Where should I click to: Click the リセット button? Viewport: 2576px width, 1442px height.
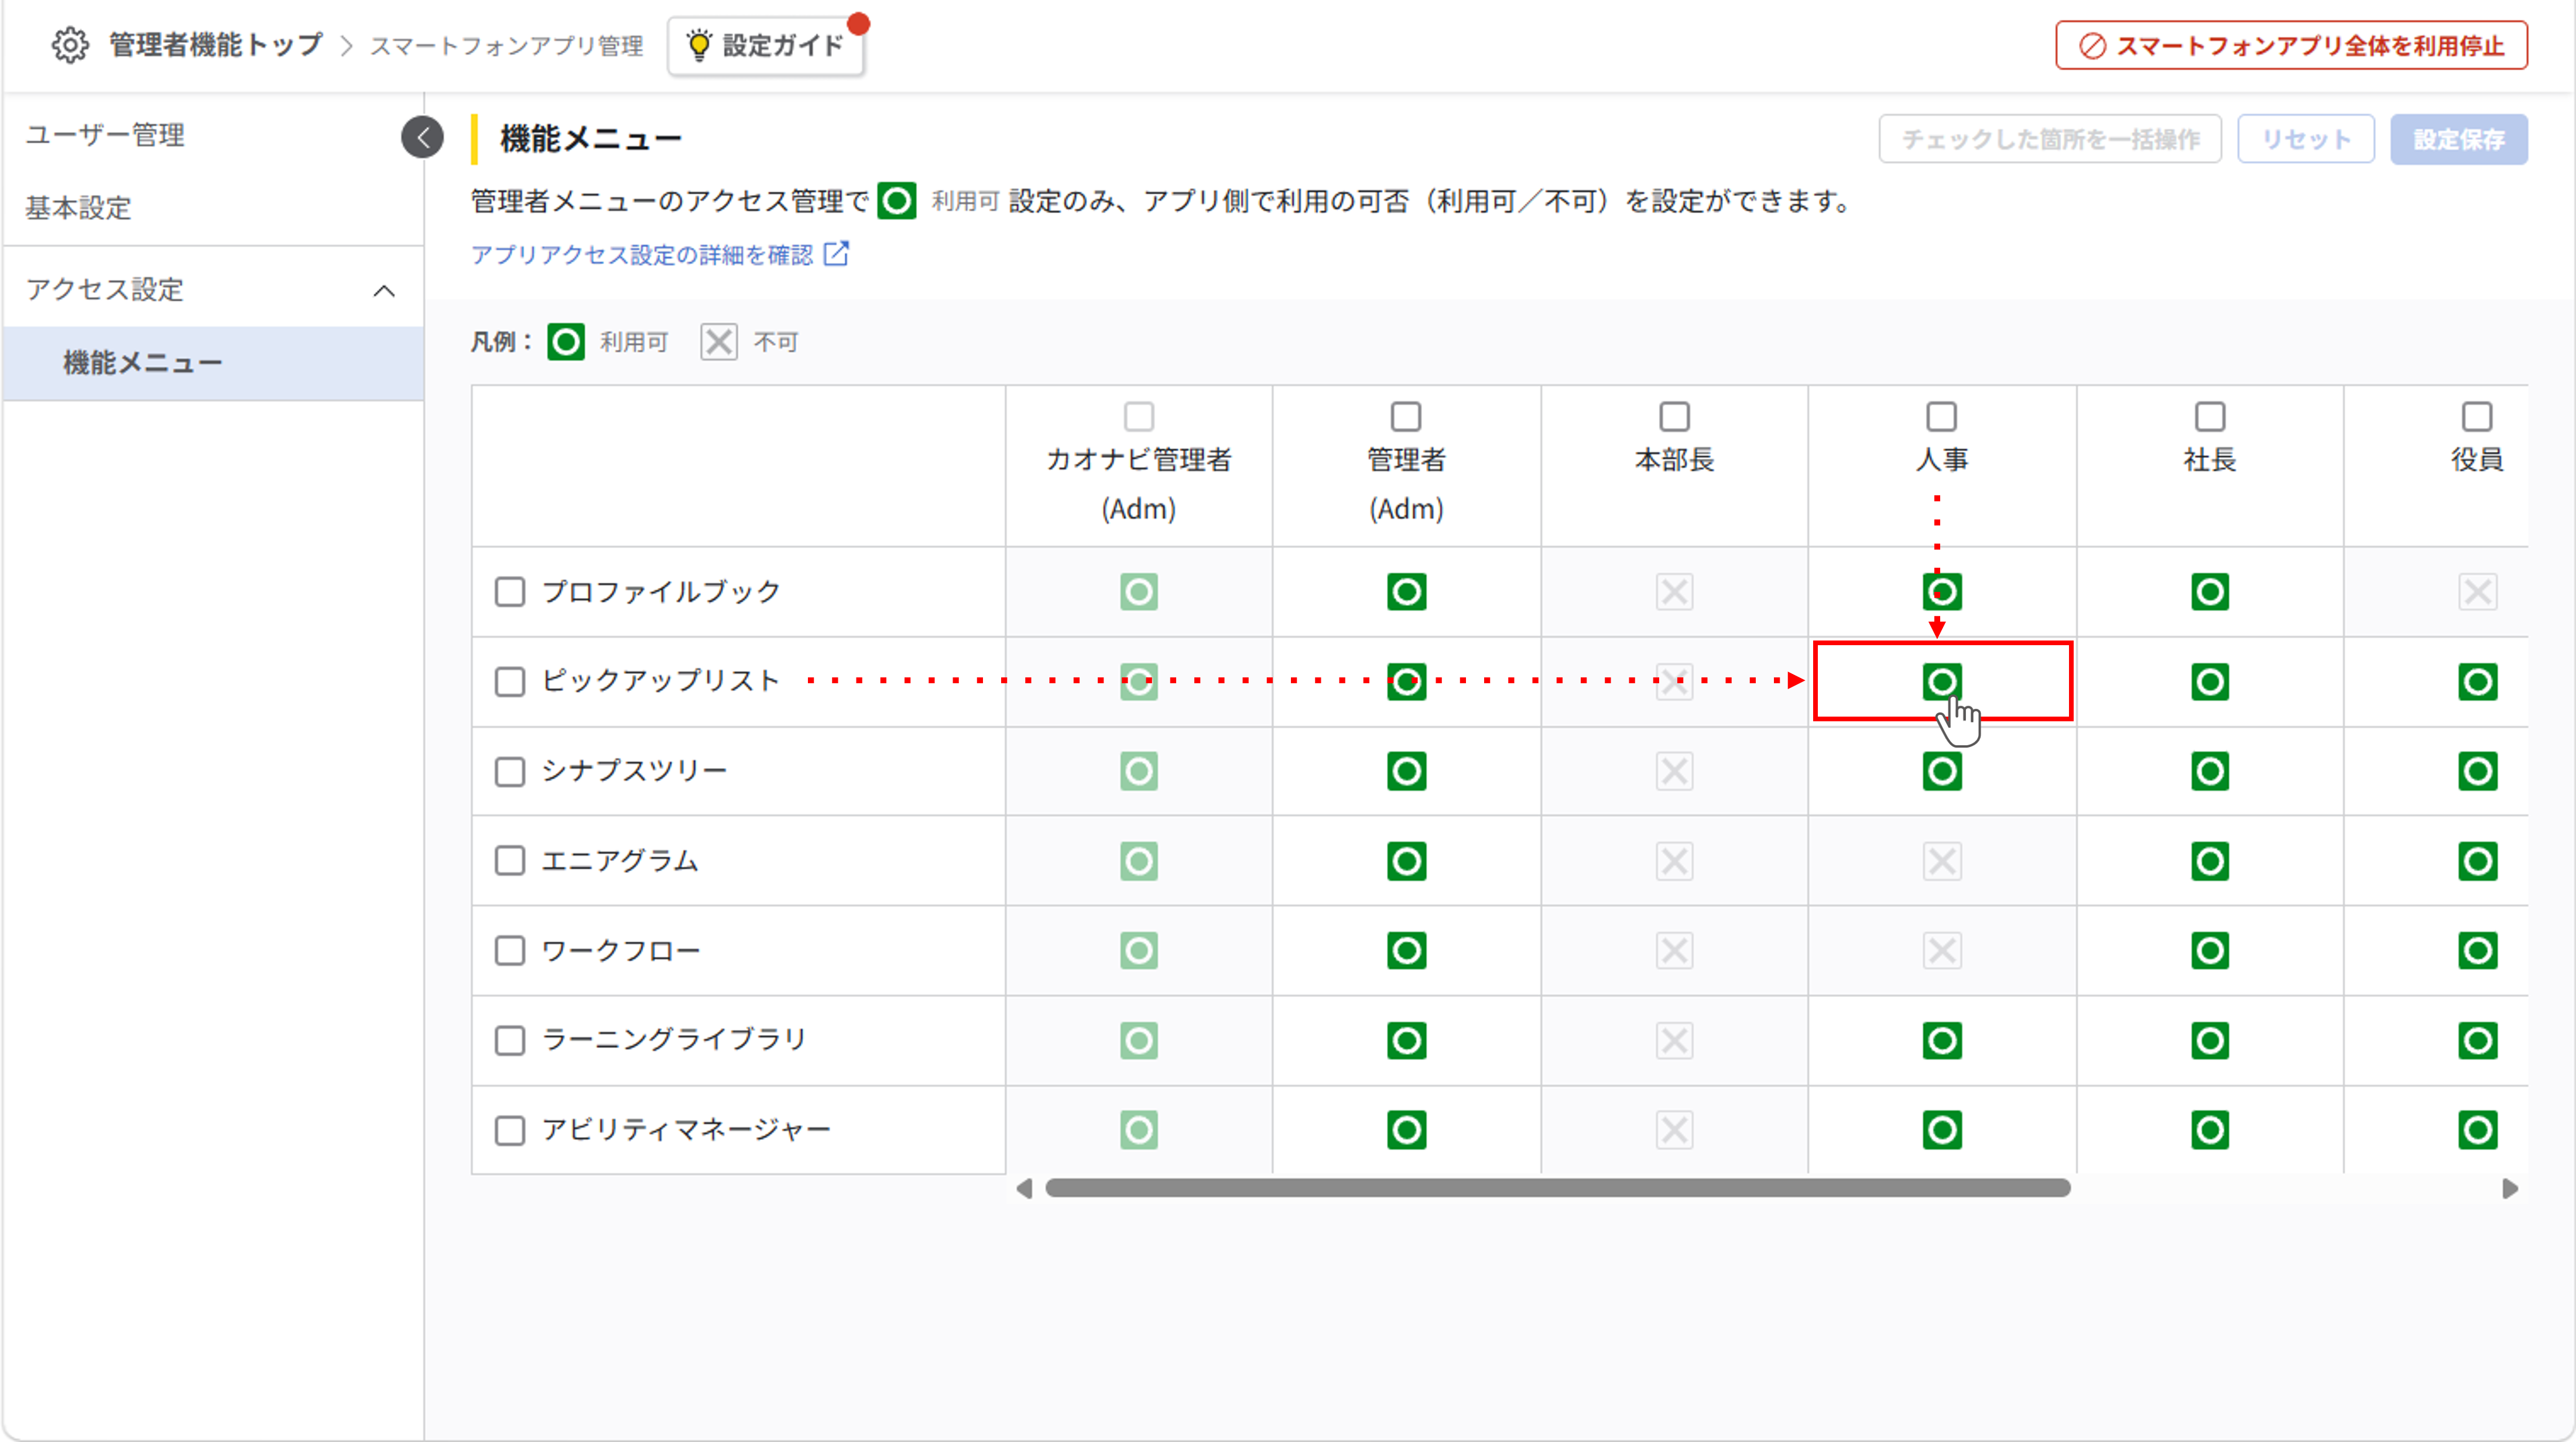point(2306,139)
